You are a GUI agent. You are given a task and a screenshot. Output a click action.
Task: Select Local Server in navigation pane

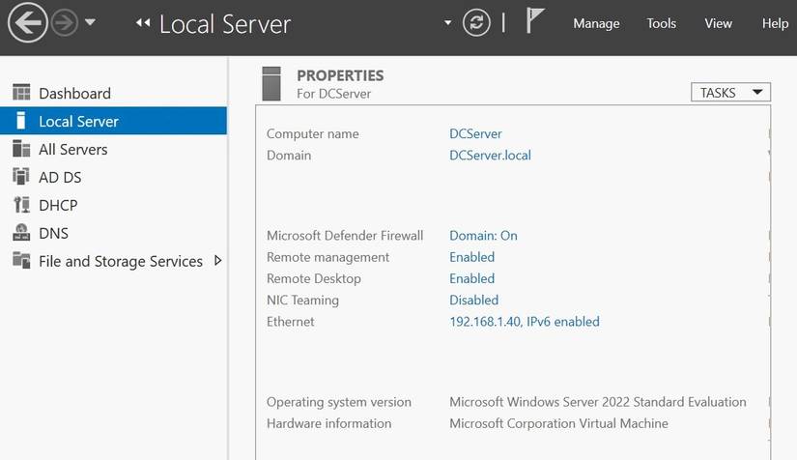[x=113, y=121]
